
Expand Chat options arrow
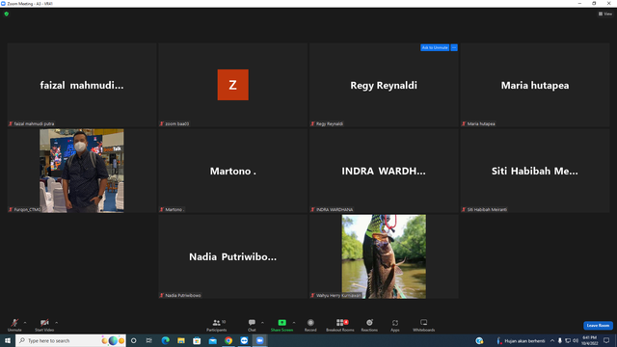click(x=262, y=323)
